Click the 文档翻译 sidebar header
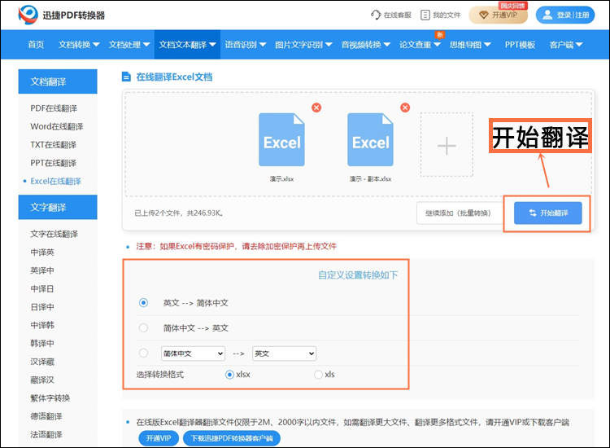610x448 pixels. point(58,81)
